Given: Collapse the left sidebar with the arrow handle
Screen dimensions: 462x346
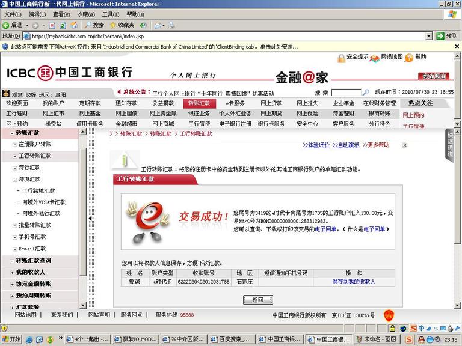Looking at the screenshot, I should (90, 219).
